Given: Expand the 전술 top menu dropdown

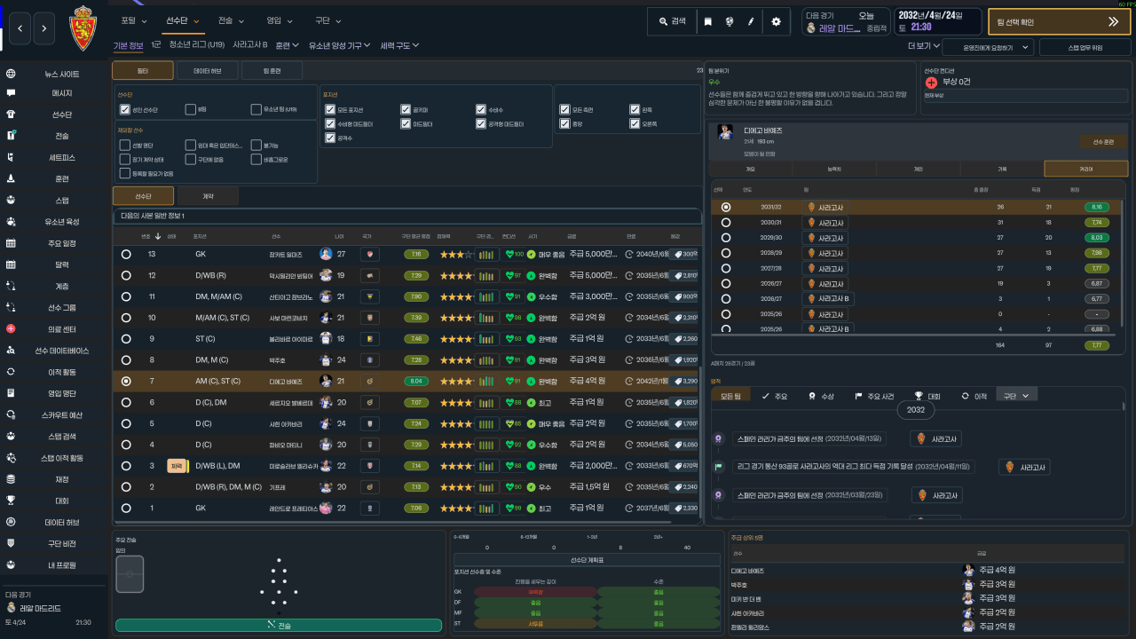Looking at the screenshot, I should (x=233, y=20).
